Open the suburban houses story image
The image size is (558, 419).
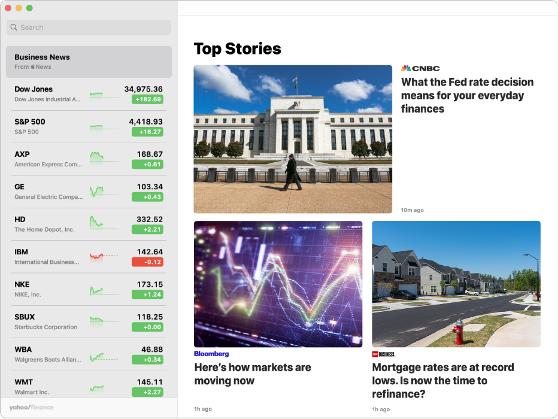pos(456,284)
